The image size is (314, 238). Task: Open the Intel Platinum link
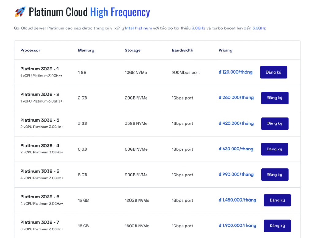pos(138,28)
